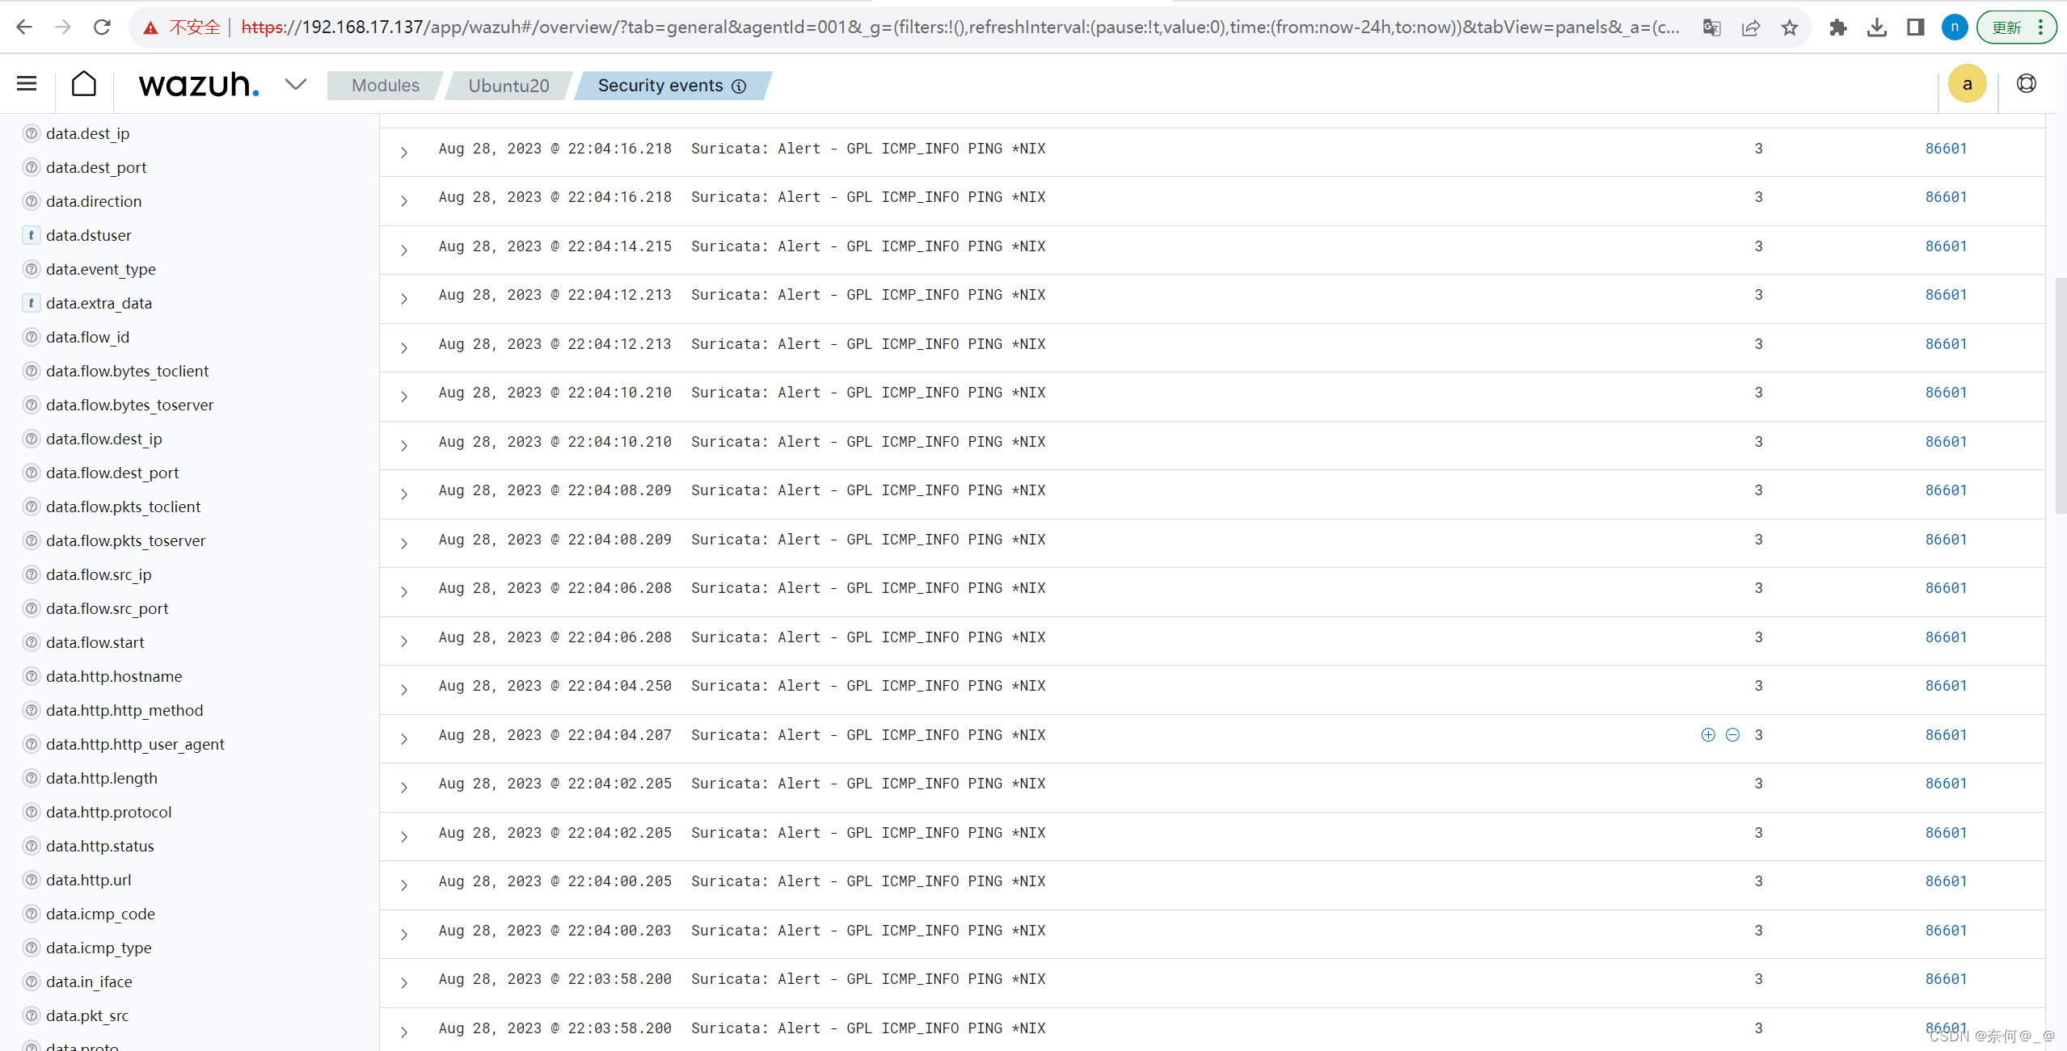The image size is (2067, 1051).
Task: Select the data.icmp_code field
Action: (100, 914)
